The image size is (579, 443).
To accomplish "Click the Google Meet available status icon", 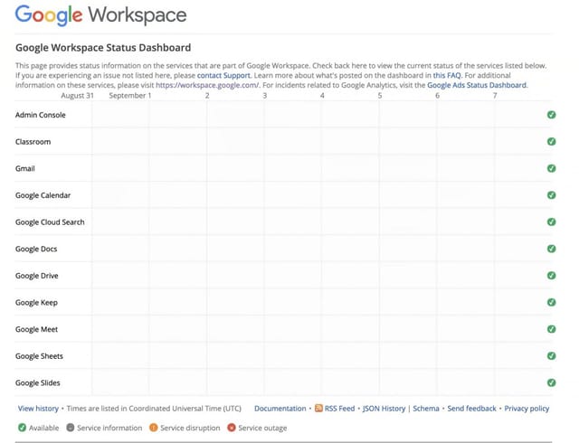I will (x=551, y=329).
